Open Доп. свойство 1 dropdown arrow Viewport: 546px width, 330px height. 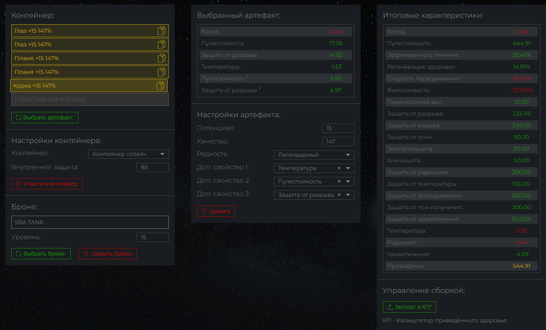(348, 168)
